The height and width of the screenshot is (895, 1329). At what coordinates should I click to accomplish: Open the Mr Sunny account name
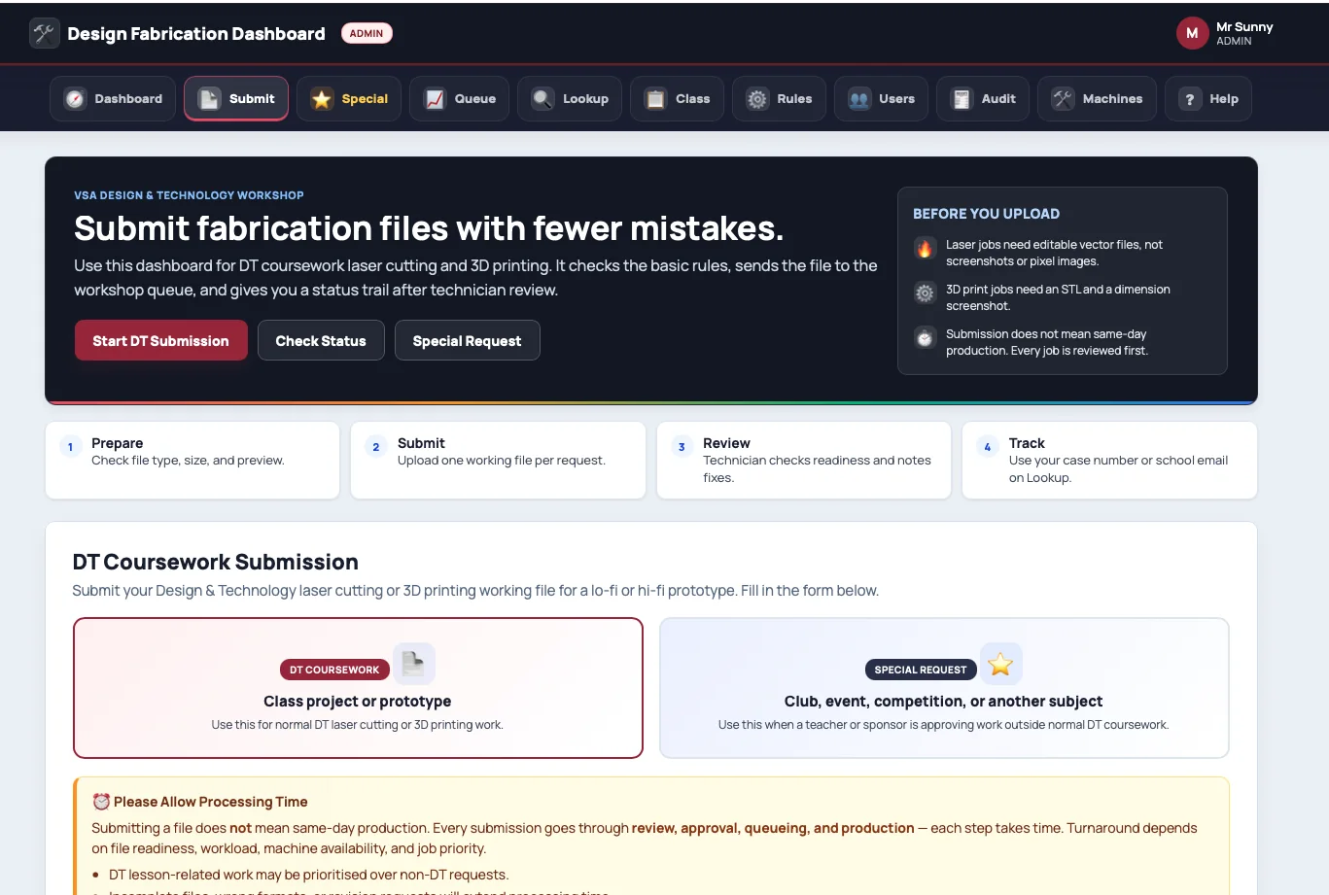pyautogui.click(x=1244, y=27)
